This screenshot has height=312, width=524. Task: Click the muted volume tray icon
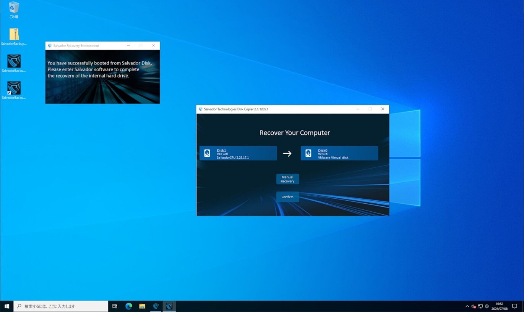[x=474, y=306]
